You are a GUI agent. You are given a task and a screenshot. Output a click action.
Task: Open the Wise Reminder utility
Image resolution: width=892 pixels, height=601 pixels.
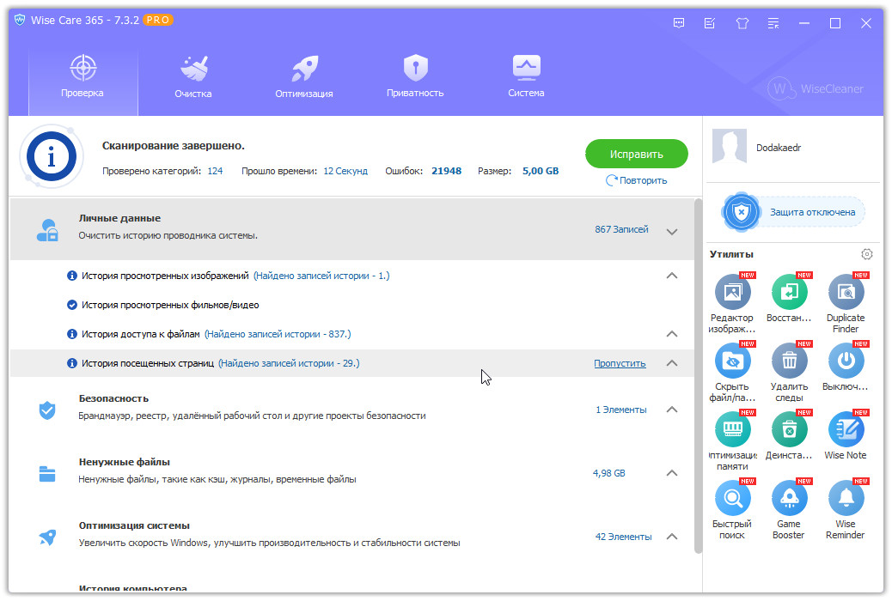click(x=846, y=499)
